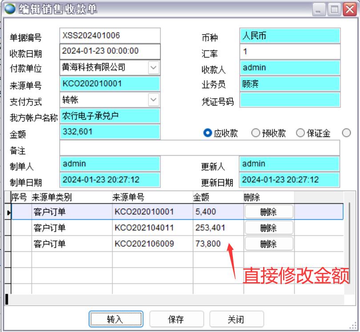Expand the 付款单位 dropdown list
This screenshot has width=360, height=332.
click(x=153, y=68)
